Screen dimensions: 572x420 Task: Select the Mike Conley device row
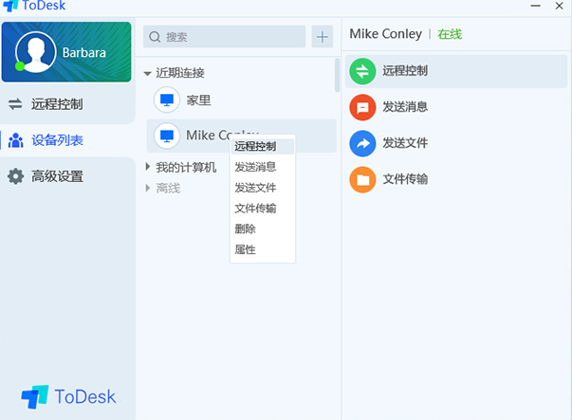click(241, 136)
